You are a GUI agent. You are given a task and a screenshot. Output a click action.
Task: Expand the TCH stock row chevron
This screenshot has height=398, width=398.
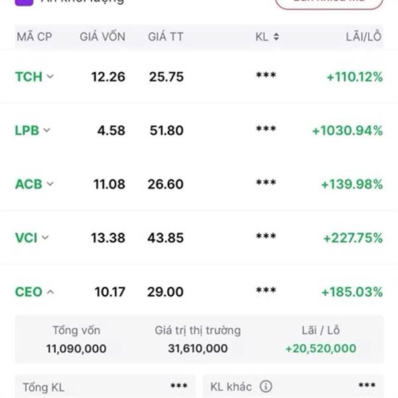click(50, 77)
